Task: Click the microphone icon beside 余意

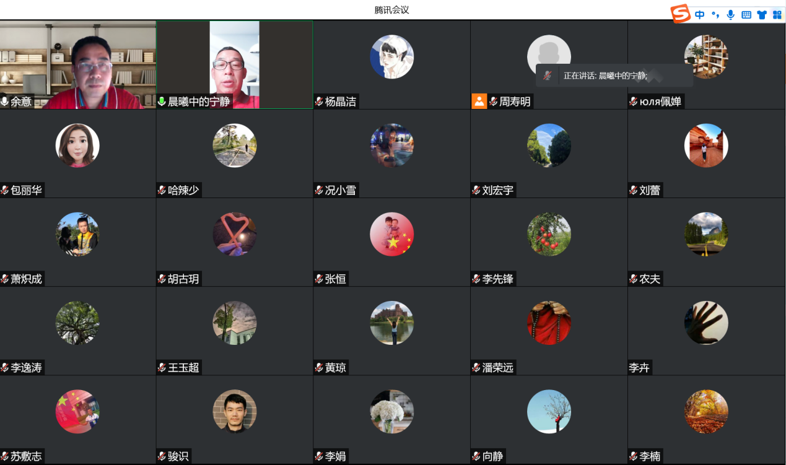Action: point(5,102)
